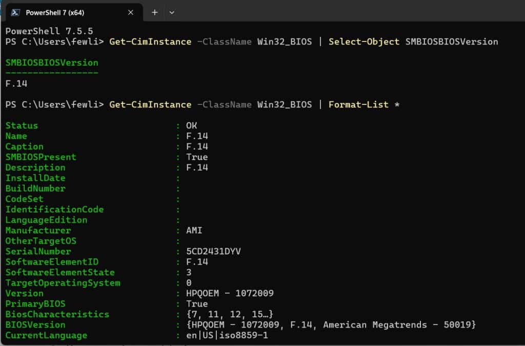Image resolution: width=525 pixels, height=346 pixels.
Task: Click the InstallDate property label
Action: coord(35,178)
